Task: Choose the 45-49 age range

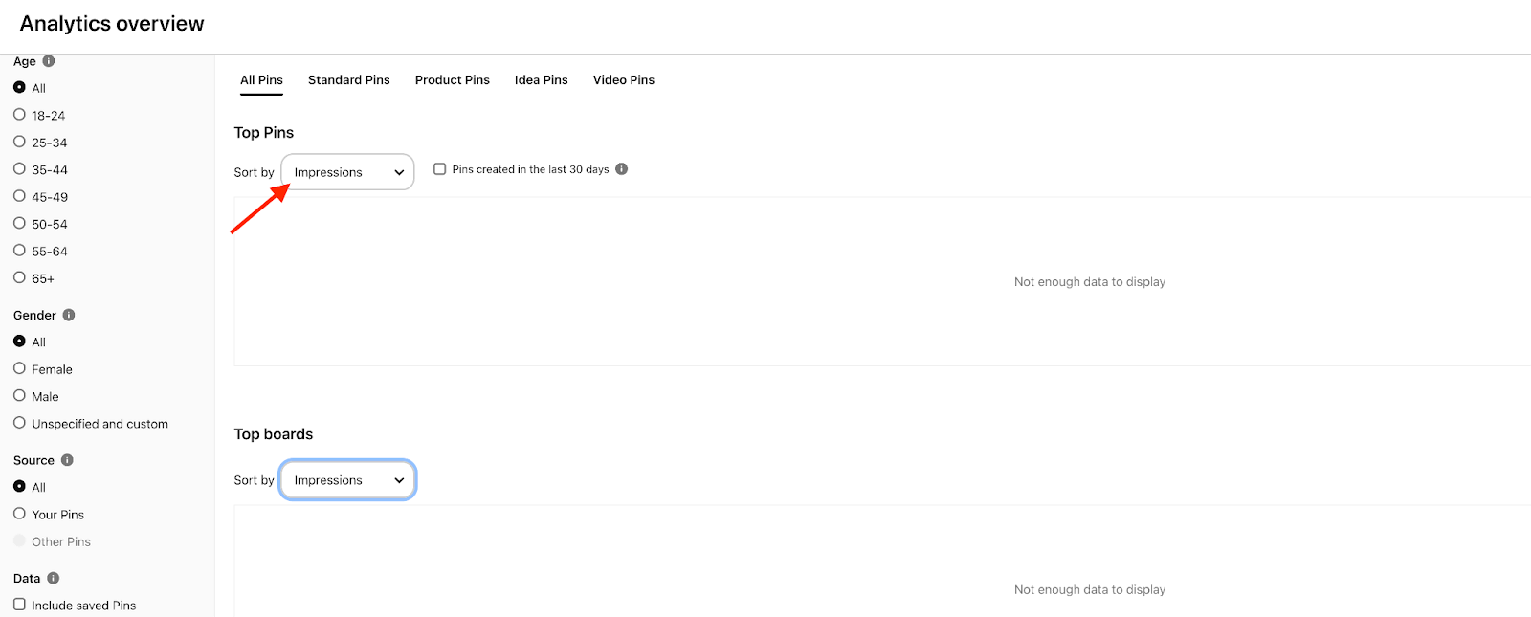Action: coord(19,196)
